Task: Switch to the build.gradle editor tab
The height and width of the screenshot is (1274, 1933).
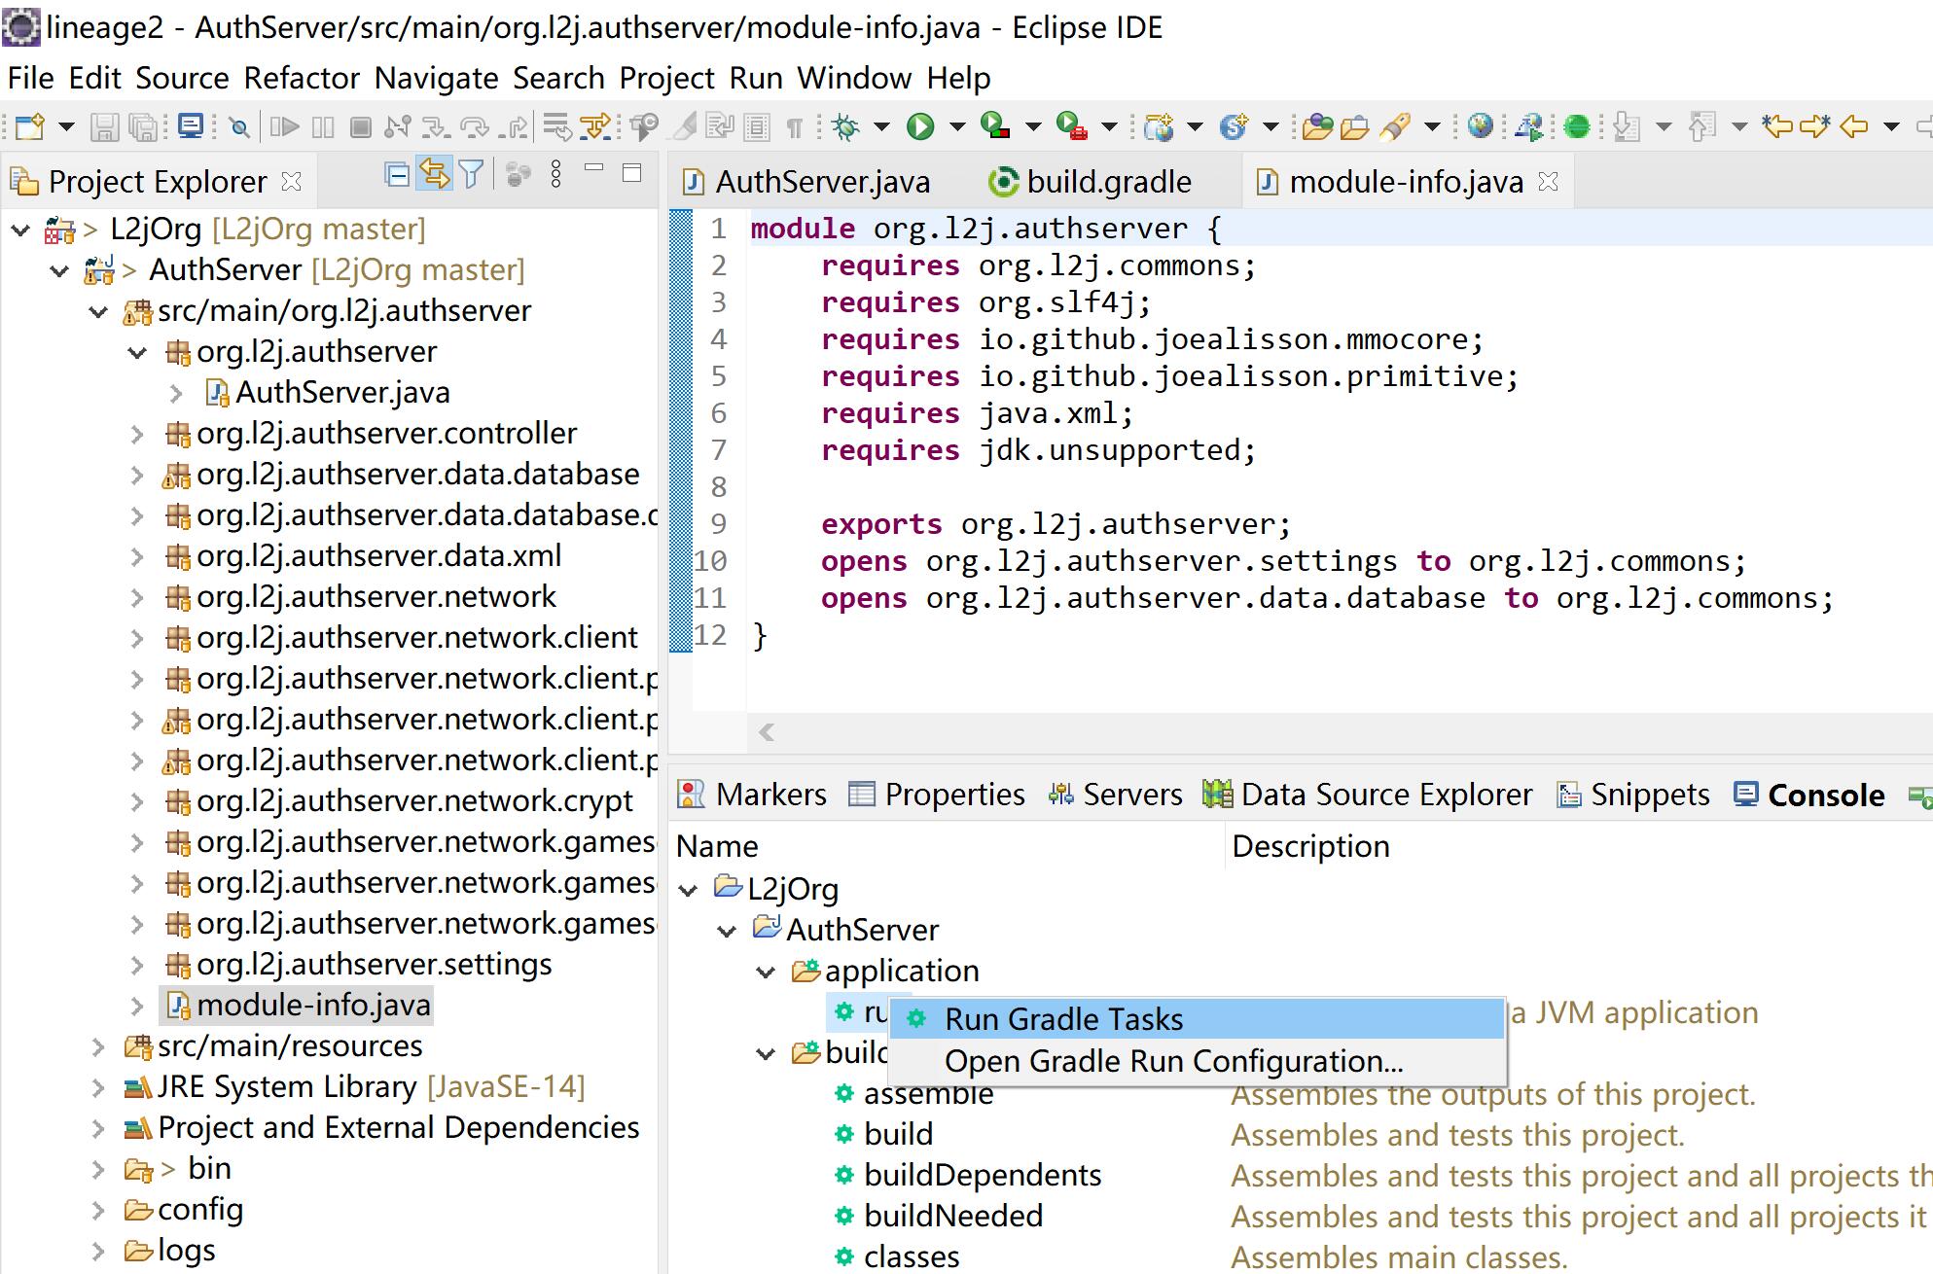Action: [1092, 182]
